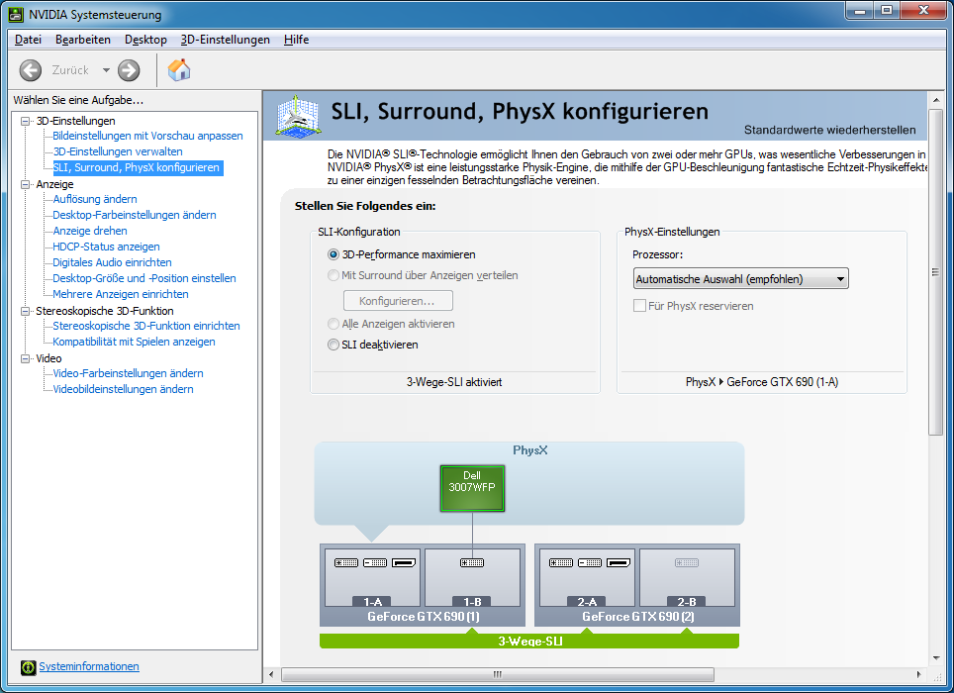This screenshot has width=954, height=693.
Task: Click Standardwerte wiederherstellen link
Action: (x=830, y=130)
